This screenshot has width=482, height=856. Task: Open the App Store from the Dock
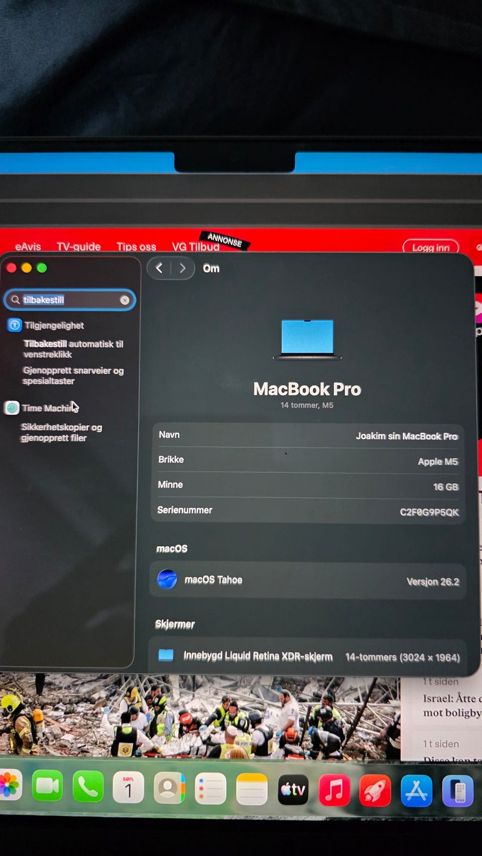point(416,791)
